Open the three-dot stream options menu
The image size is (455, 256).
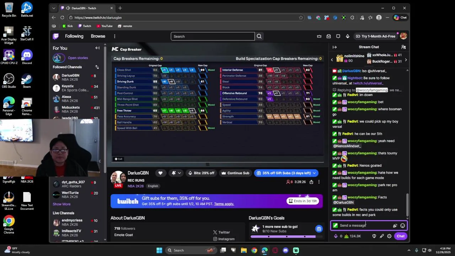319,182
